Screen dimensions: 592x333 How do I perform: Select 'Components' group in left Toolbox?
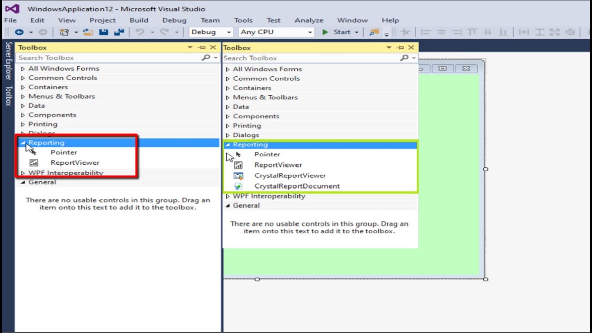coord(52,115)
